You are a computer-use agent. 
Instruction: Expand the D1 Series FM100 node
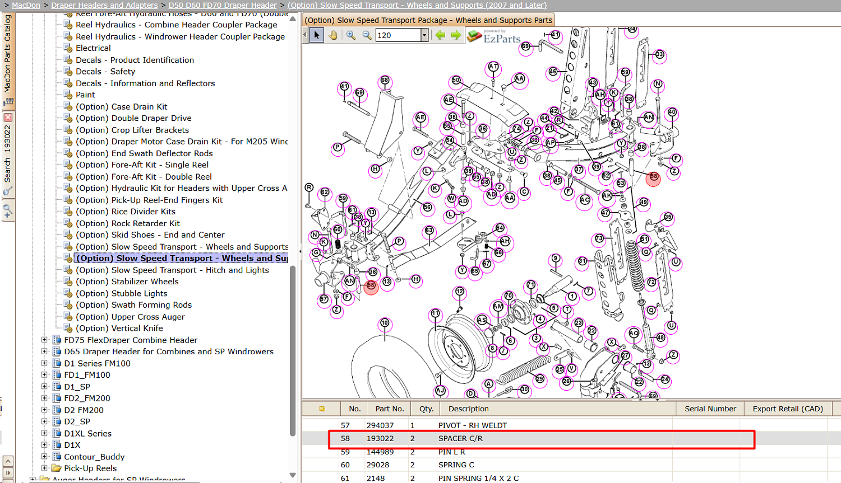[x=44, y=363]
